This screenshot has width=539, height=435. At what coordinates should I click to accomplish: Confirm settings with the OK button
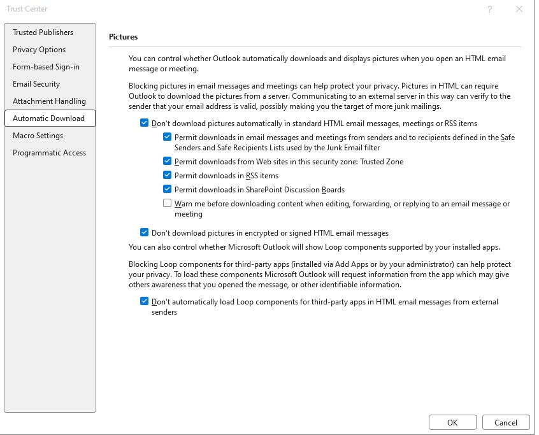(452, 422)
